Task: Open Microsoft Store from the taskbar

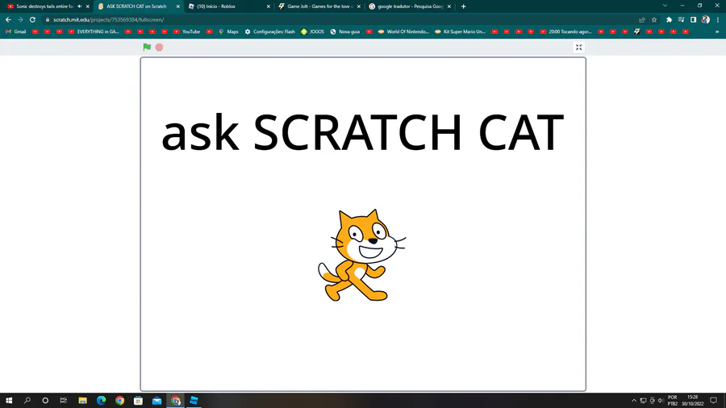Action: click(138, 401)
